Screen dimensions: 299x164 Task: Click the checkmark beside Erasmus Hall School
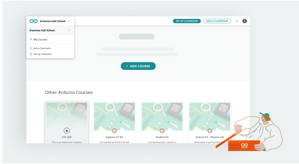(69, 30)
